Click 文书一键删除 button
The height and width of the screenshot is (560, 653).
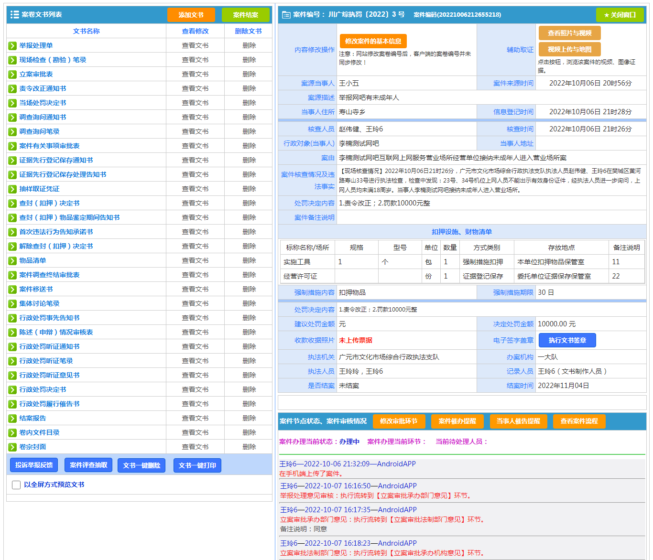(x=141, y=465)
